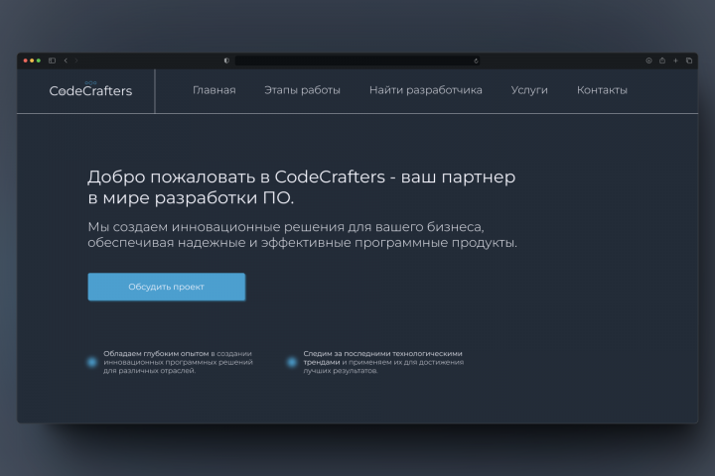715x476 pixels.
Task: Open a new tab with the plus icon
Action: coord(675,60)
